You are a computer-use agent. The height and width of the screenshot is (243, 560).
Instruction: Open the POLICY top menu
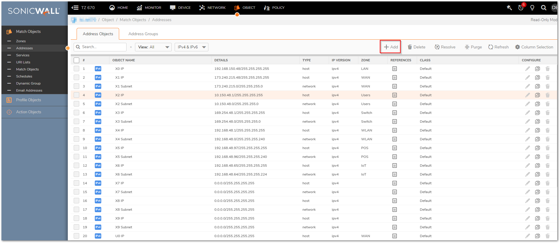click(x=274, y=8)
